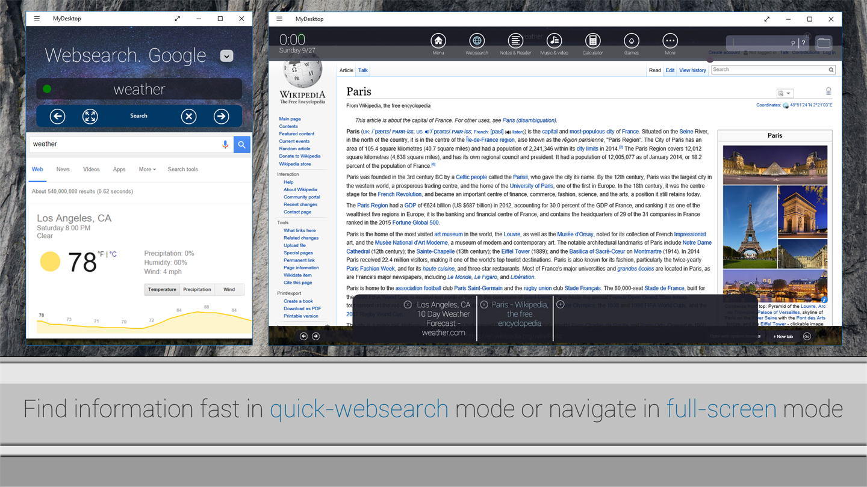Click Random article in Wikipedia sidebar

[x=294, y=149]
